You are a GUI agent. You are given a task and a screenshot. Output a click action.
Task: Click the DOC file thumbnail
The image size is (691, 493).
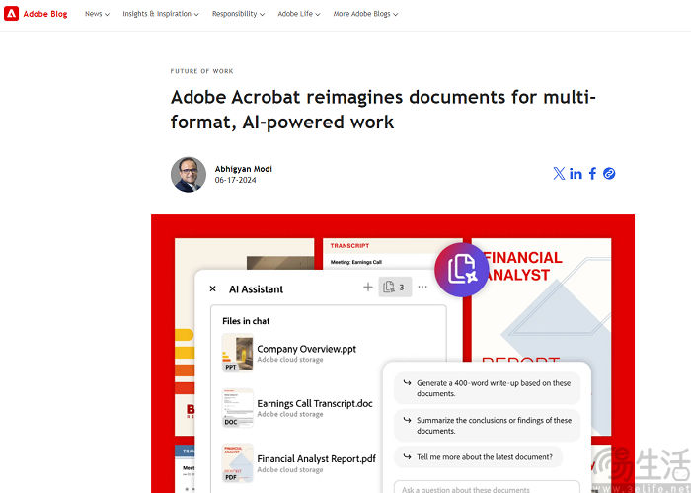pos(237,408)
